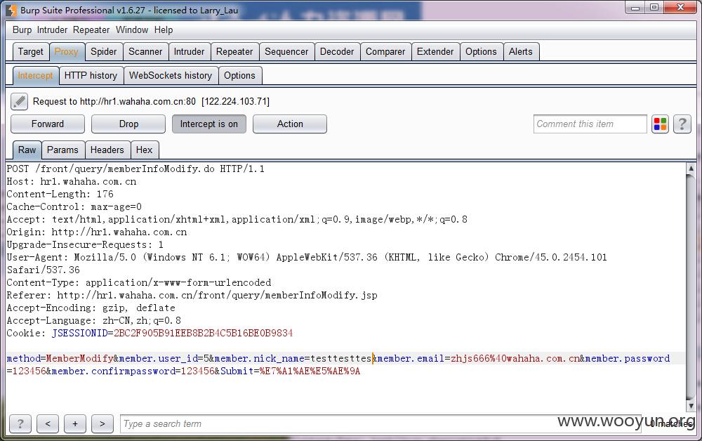This screenshot has width=702, height=441.
Task: Open the Repeater menu in menu bar
Action: [x=91, y=30]
